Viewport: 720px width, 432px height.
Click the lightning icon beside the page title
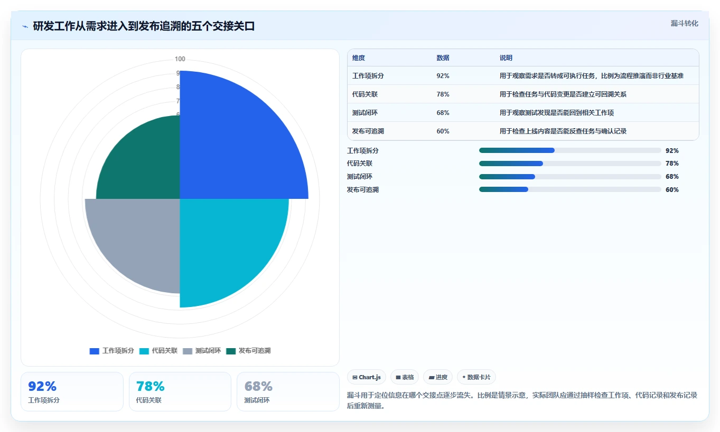pos(25,26)
